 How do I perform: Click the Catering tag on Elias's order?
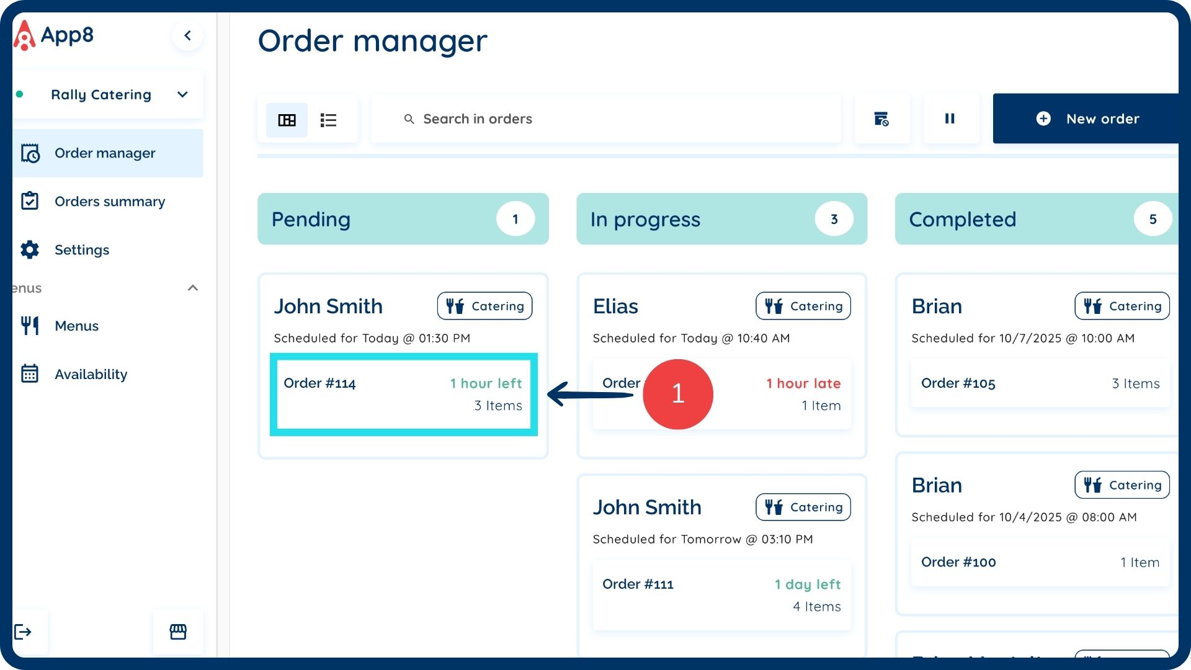coord(803,306)
